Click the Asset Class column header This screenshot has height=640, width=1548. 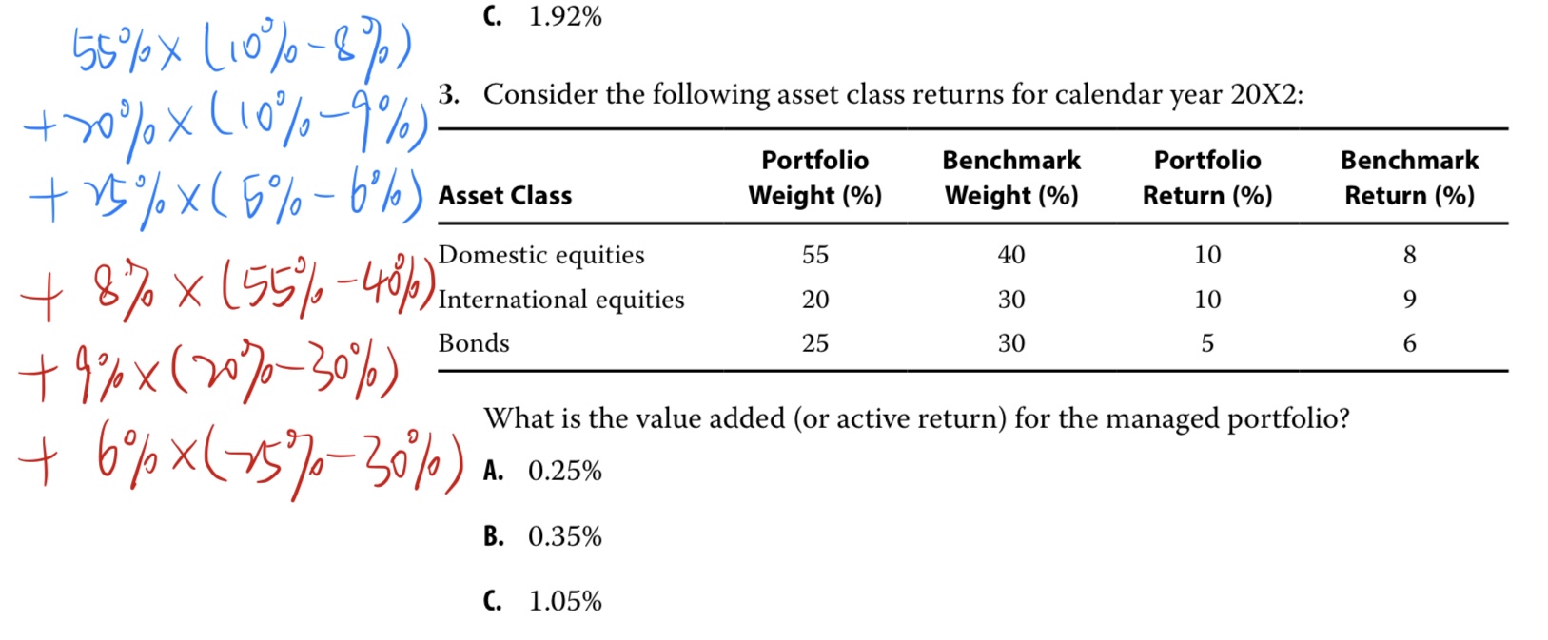click(505, 196)
